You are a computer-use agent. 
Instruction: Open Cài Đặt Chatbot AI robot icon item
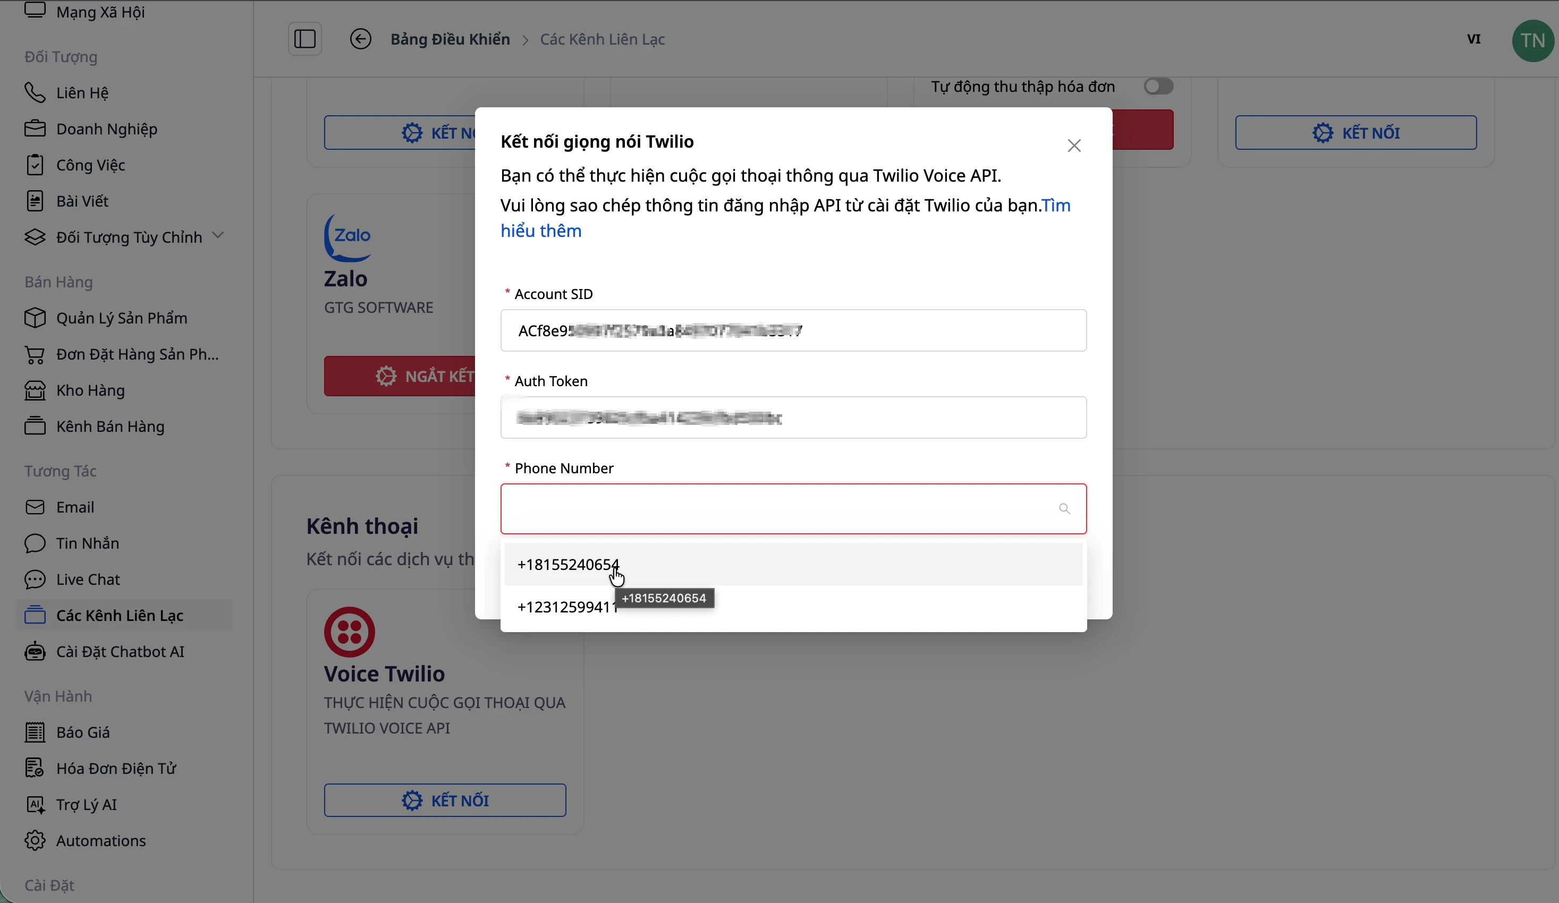coord(35,652)
